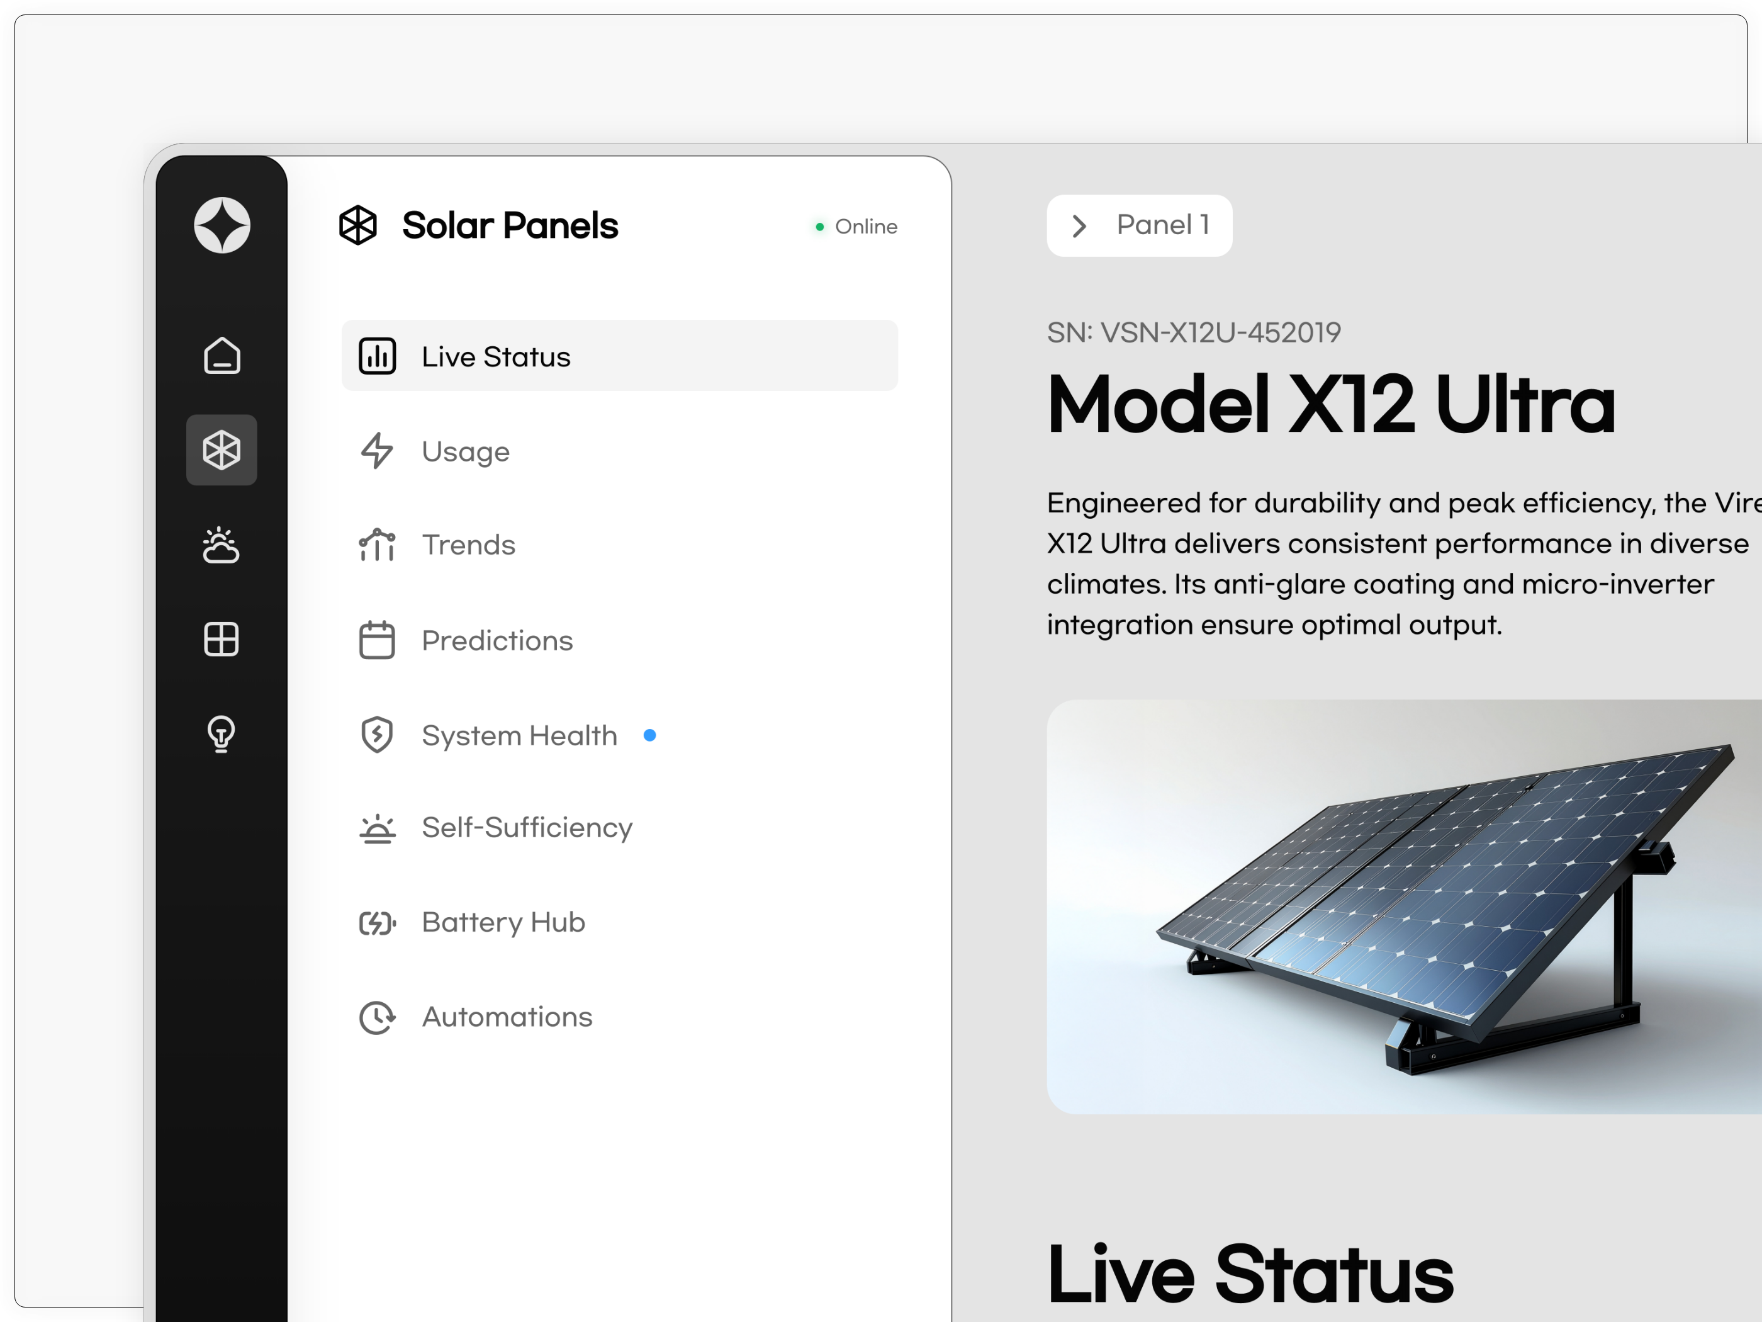The image size is (1762, 1322).
Task: Select the solar panels cube sidebar icon
Action: [x=222, y=450]
